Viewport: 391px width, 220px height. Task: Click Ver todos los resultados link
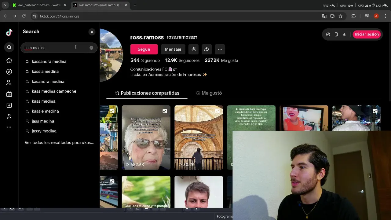click(x=59, y=143)
